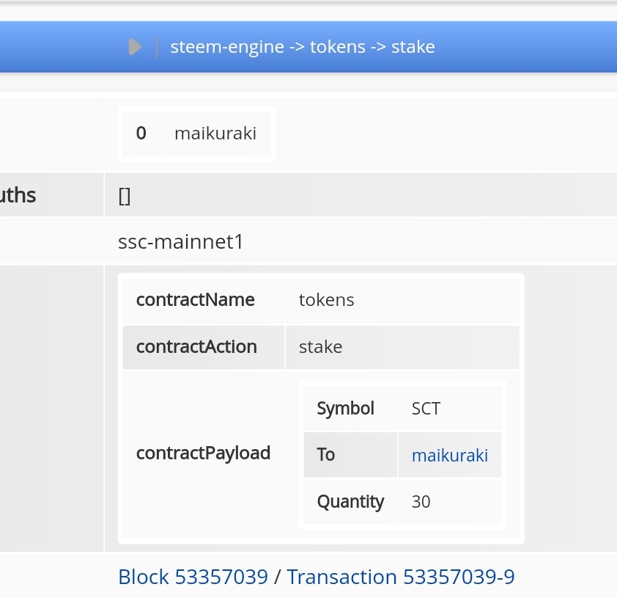Click the To label in payload
The width and height of the screenshot is (617, 598).
326,455
